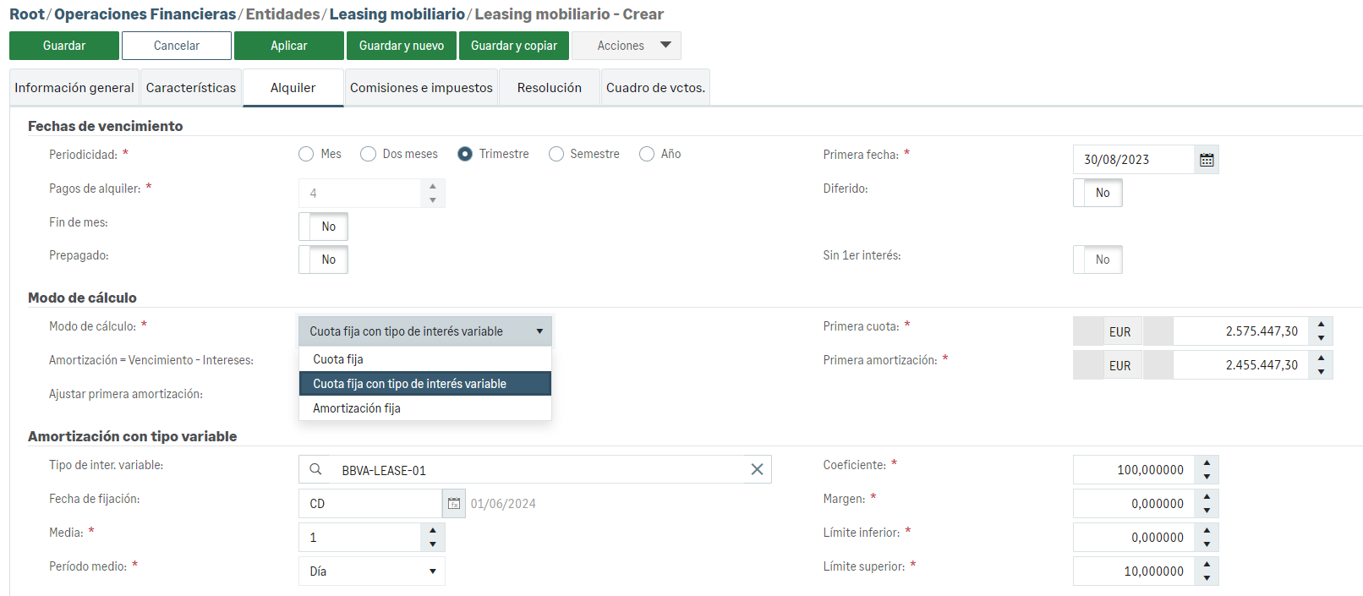1363x596 pixels.
Task: Increase the Primera cuota amount
Action: (x=1321, y=325)
